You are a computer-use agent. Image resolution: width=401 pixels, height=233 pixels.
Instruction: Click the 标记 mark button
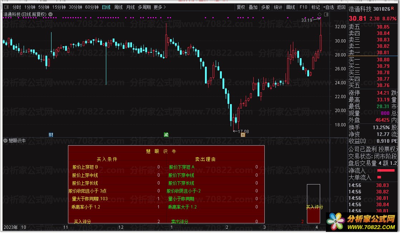(x=316, y=7)
